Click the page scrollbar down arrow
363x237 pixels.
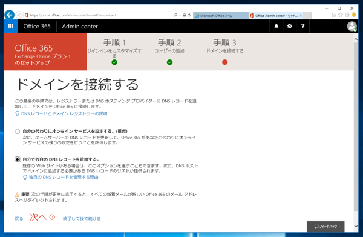356,226
